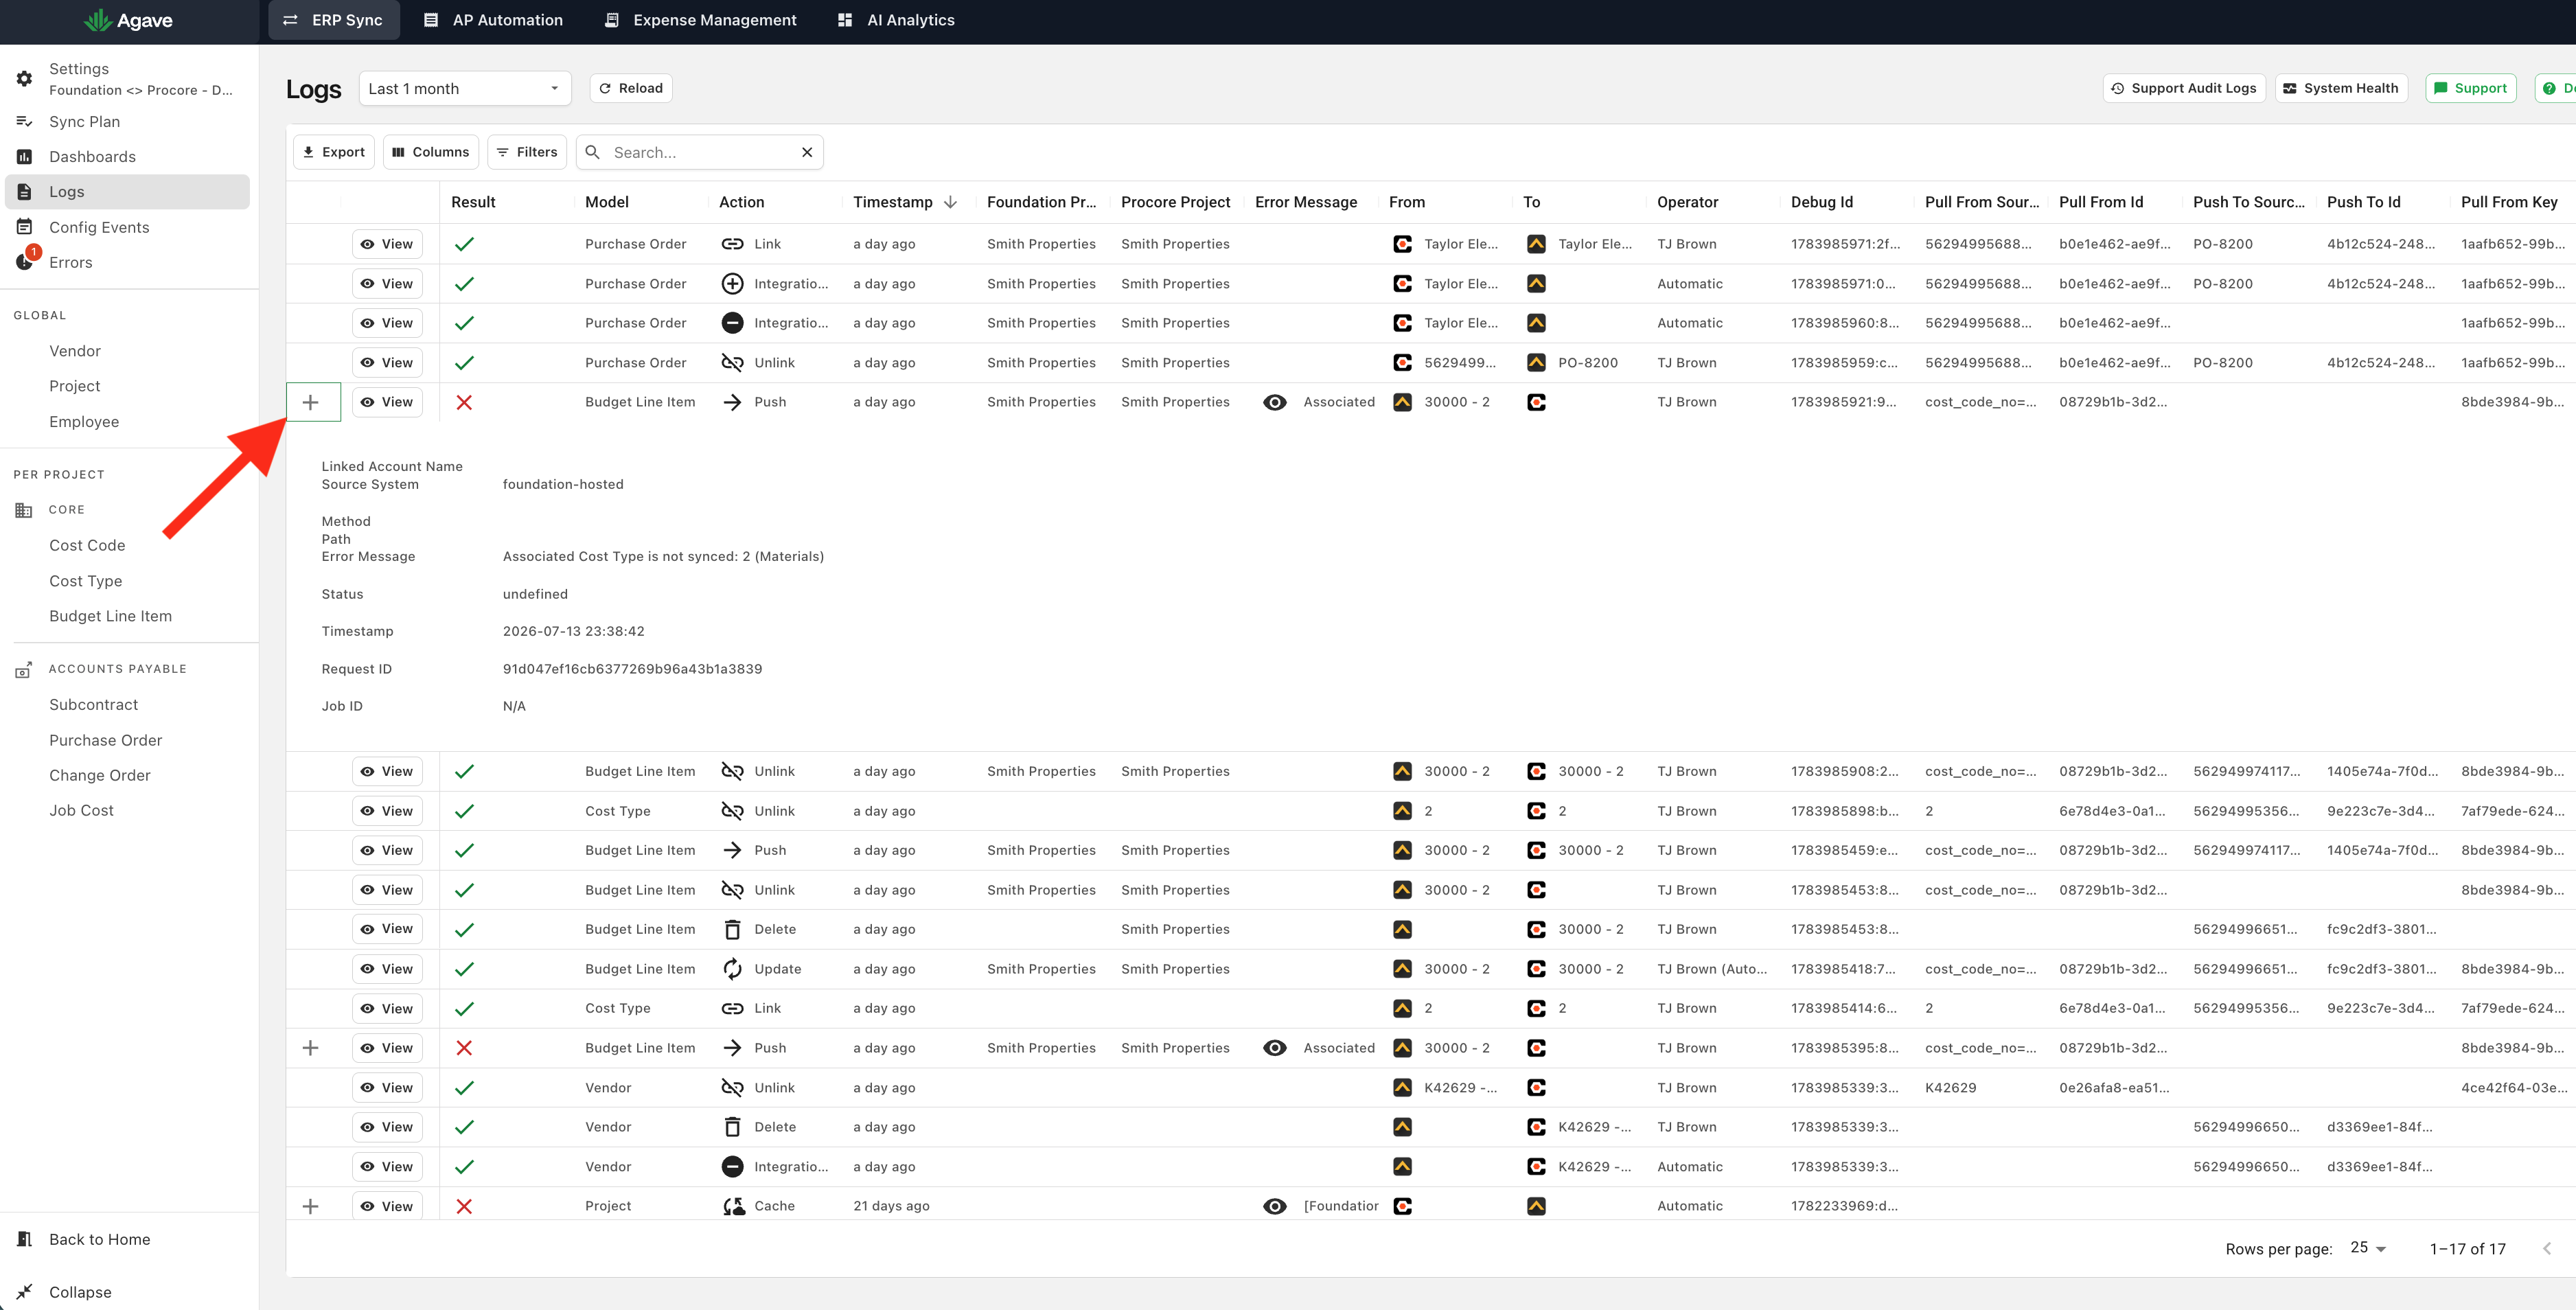The height and width of the screenshot is (1310, 2576).
Task: Expand the Project Cache failed row
Action: pyautogui.click(x=310, y=1206)
